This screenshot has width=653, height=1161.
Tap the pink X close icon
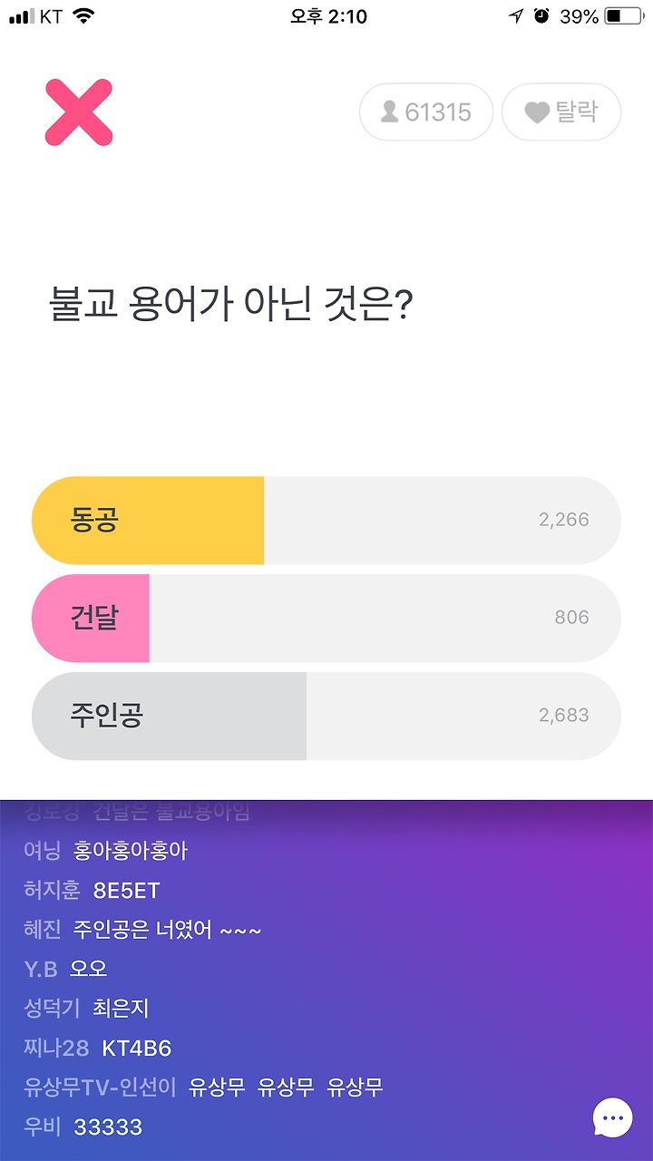click(79, 112)
